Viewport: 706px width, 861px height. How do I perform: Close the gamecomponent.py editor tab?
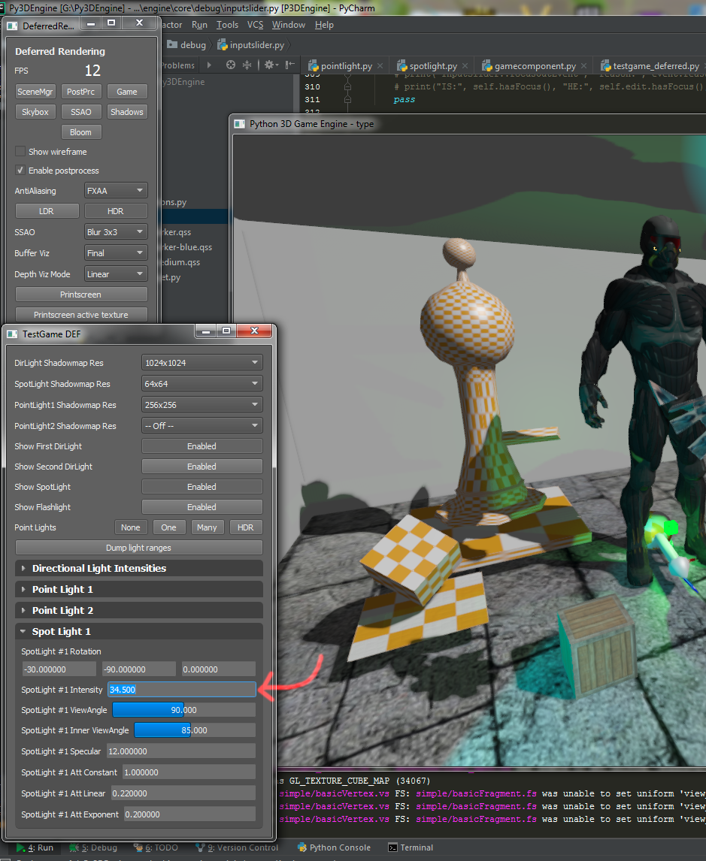[584, 66]
